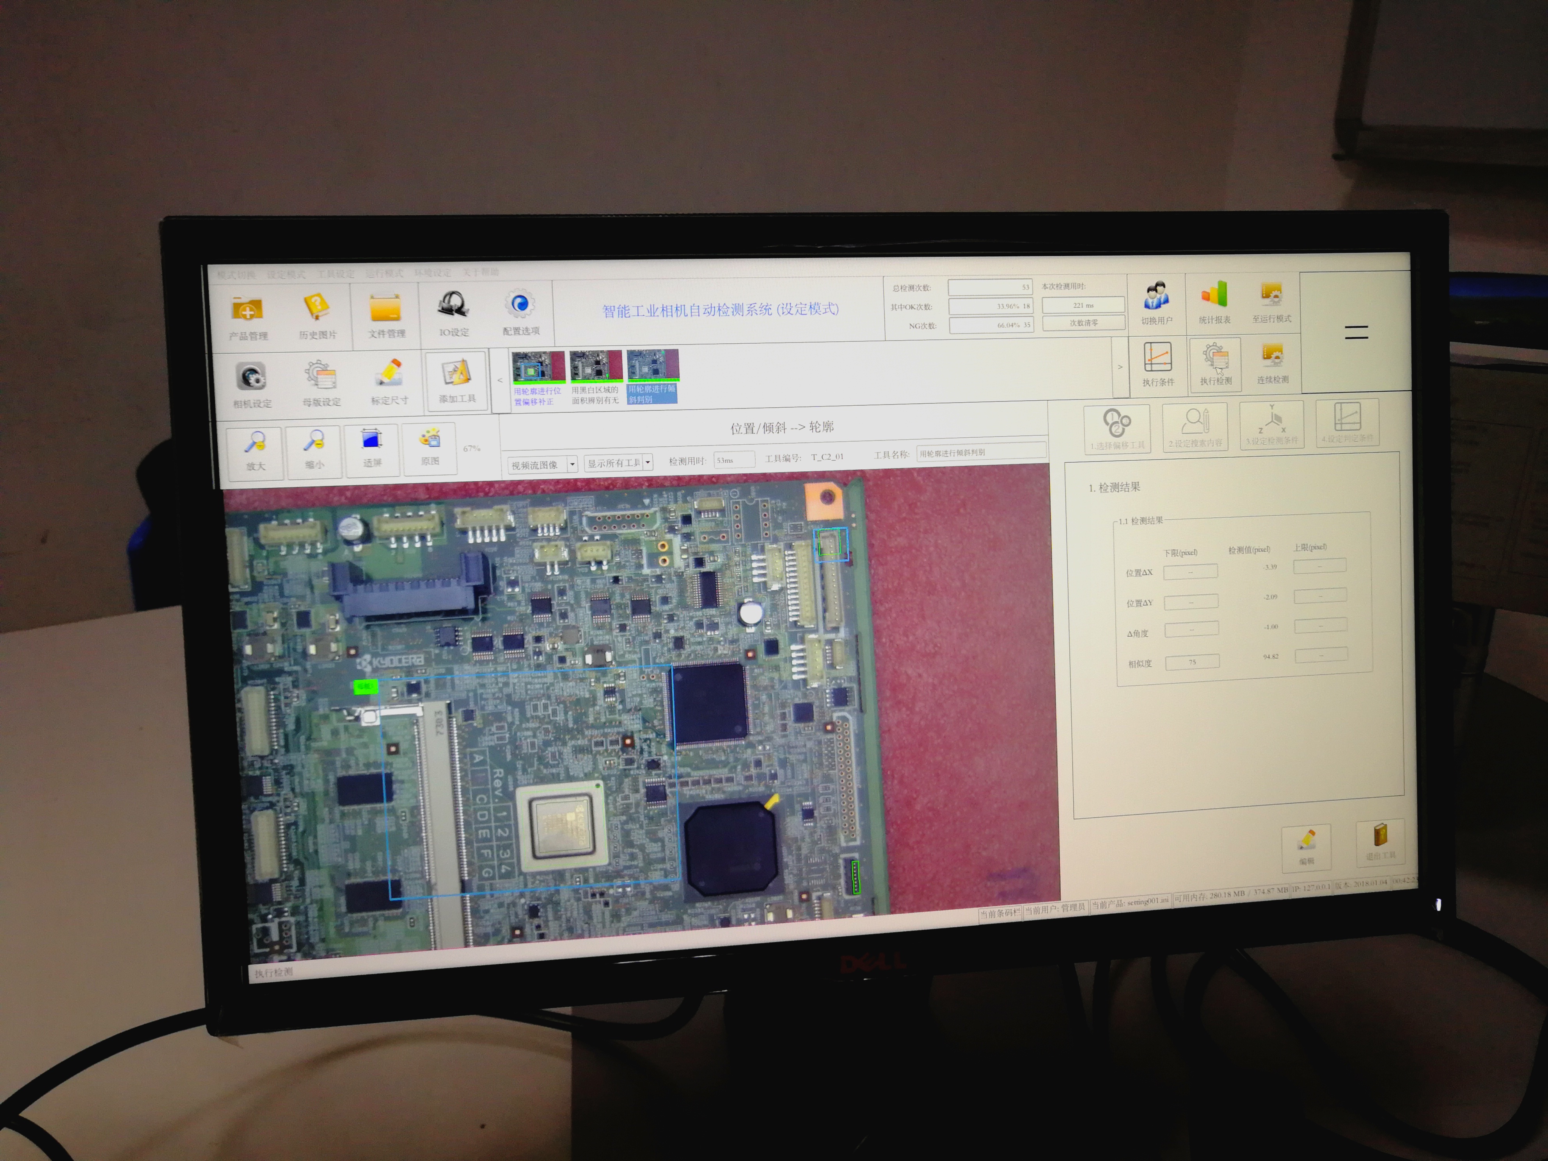Viewport: 1548px width, 1161px height.
Task: Open 历史图片 history images
Action: point(317,316)
